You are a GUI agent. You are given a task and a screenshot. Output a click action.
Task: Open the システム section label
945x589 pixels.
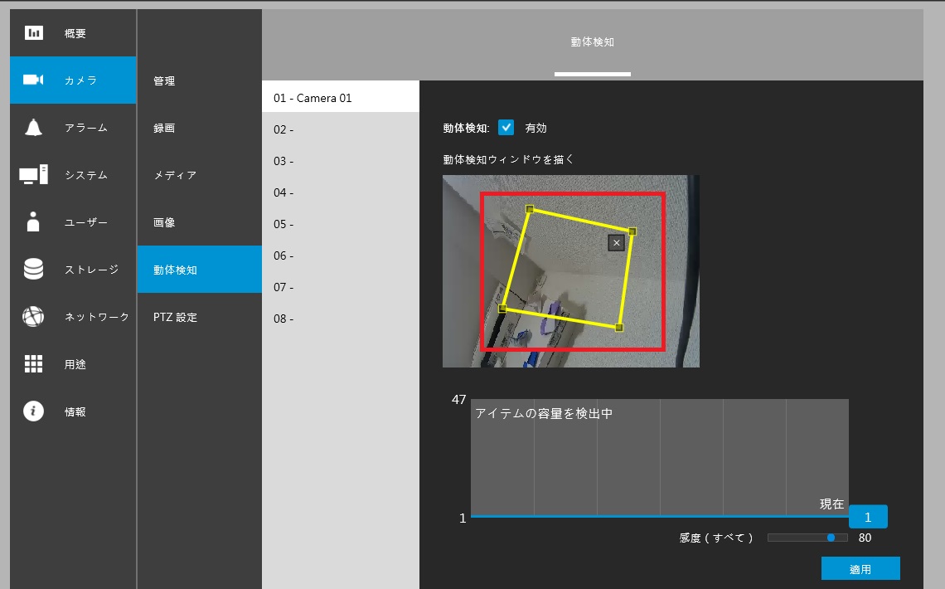(x=86, y=175)
